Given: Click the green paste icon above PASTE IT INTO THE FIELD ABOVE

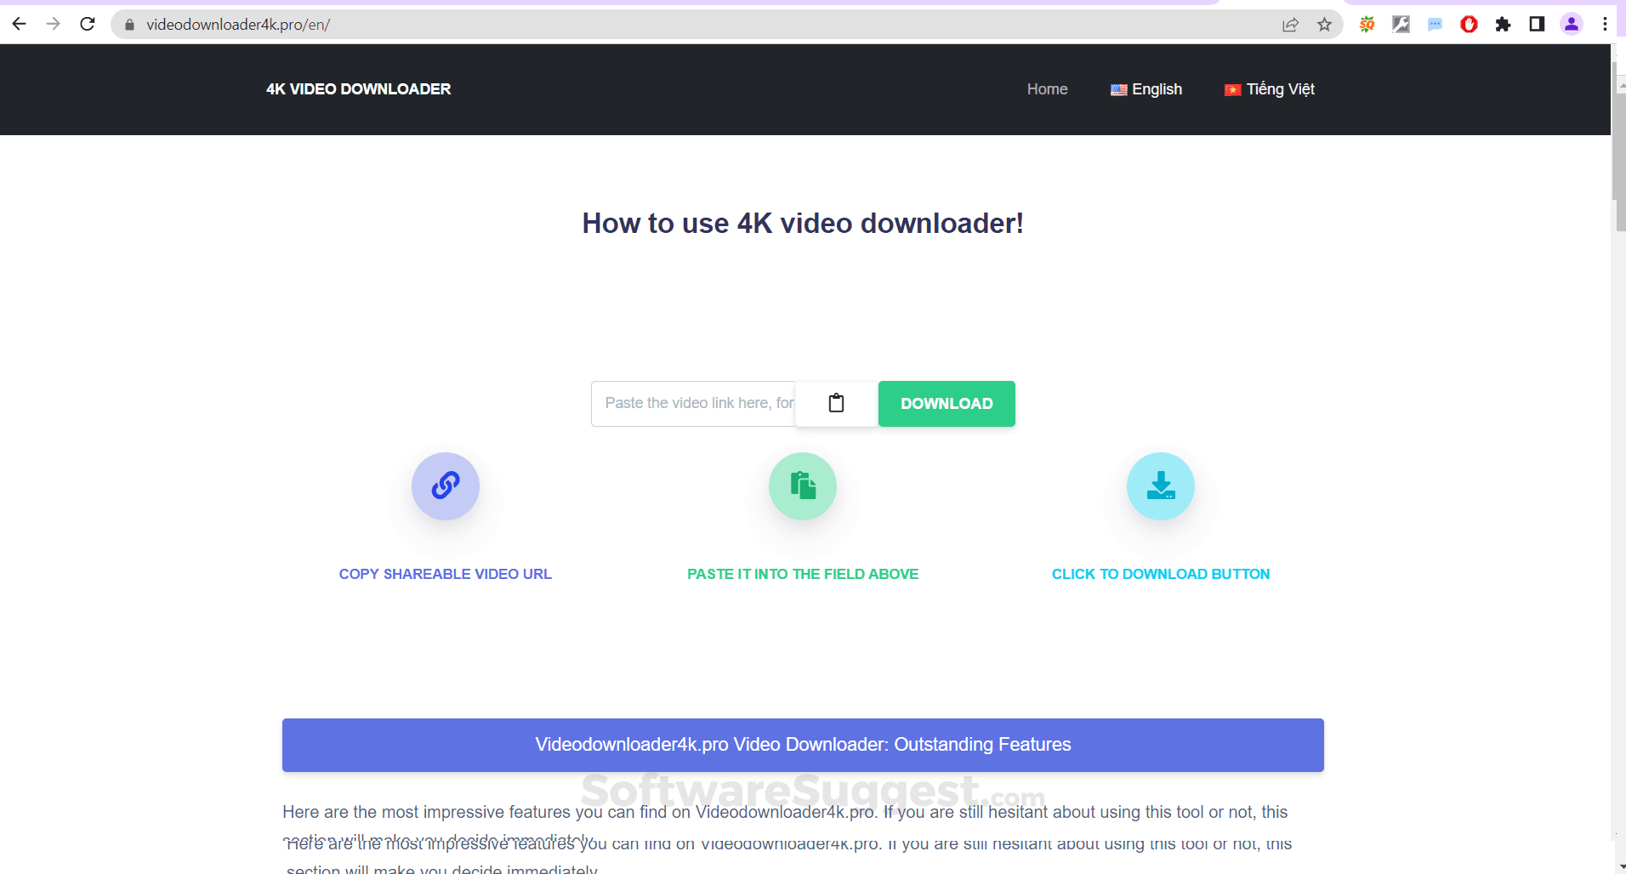Looking at the screenshot, I should 803,486.
